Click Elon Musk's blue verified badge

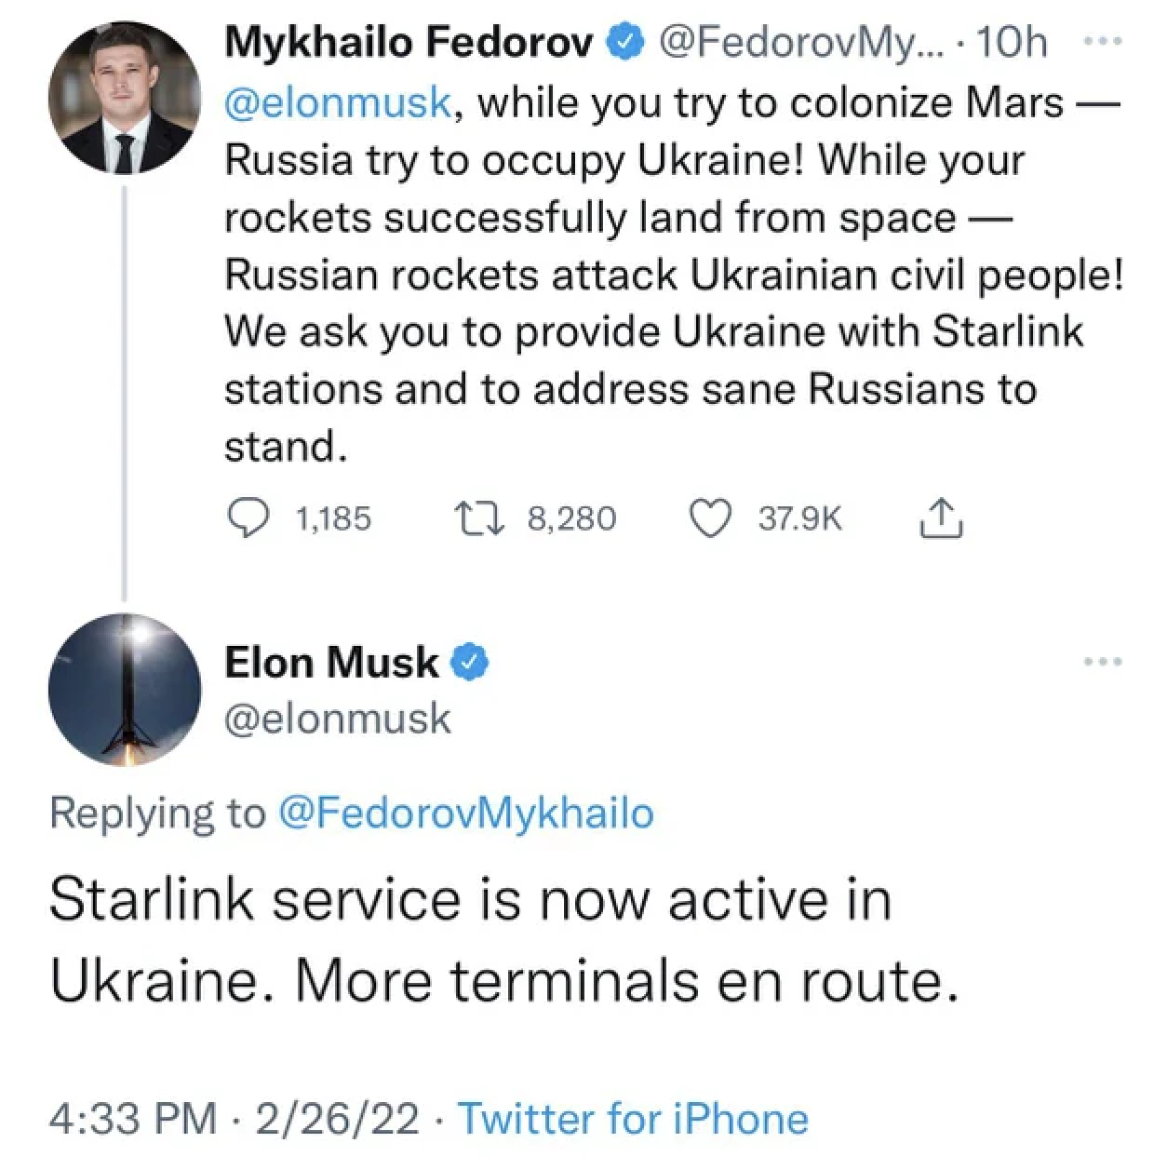click(469, 663)
